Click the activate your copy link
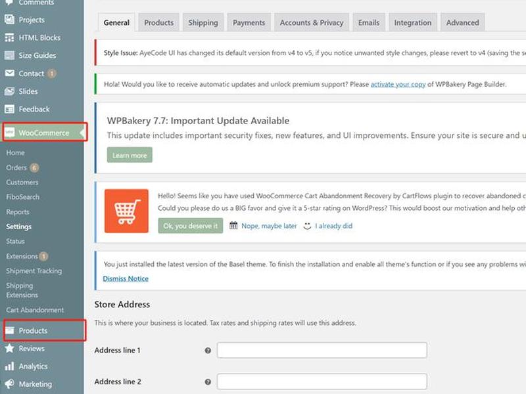This screenshot has height=394, width=526. pos(398,84)
